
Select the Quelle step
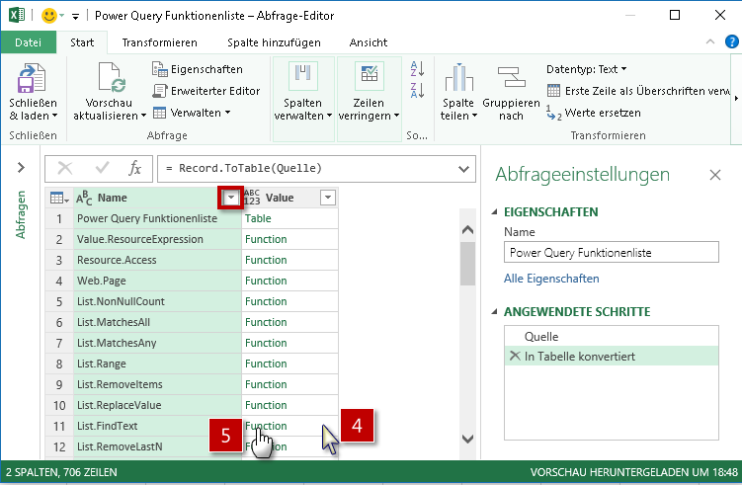(612, 337)
